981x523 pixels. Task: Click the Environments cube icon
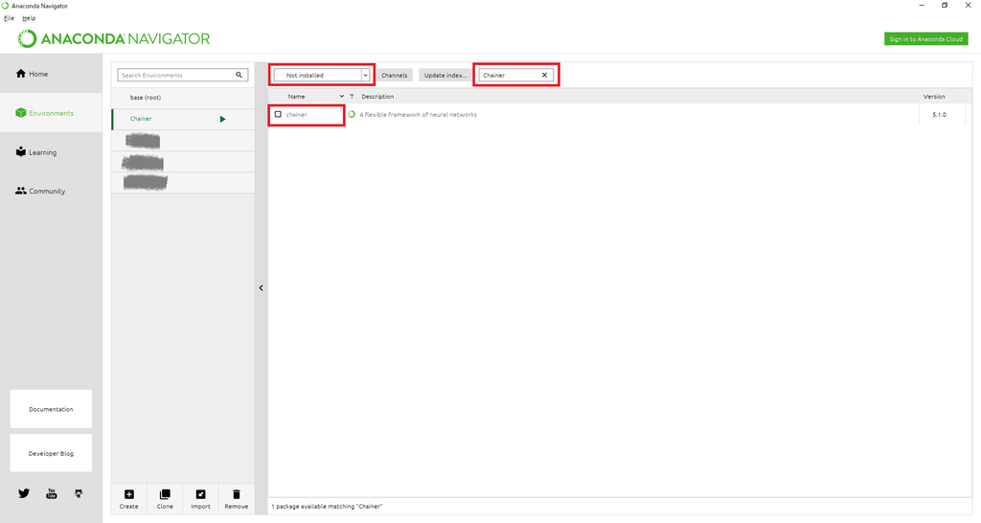click(21, 113)
